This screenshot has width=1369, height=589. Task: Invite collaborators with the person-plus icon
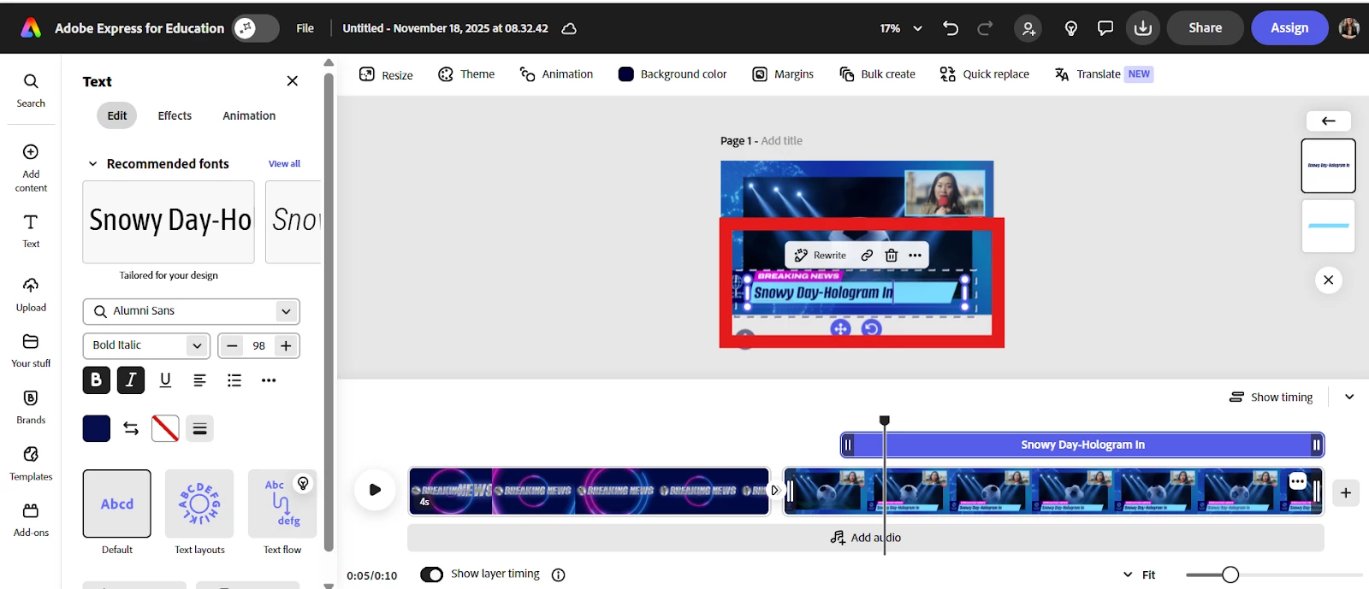pyautogui.click(x=1028, y=28)
